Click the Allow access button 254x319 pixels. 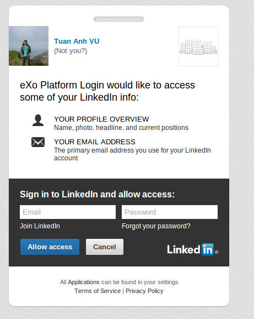point(50,247)
